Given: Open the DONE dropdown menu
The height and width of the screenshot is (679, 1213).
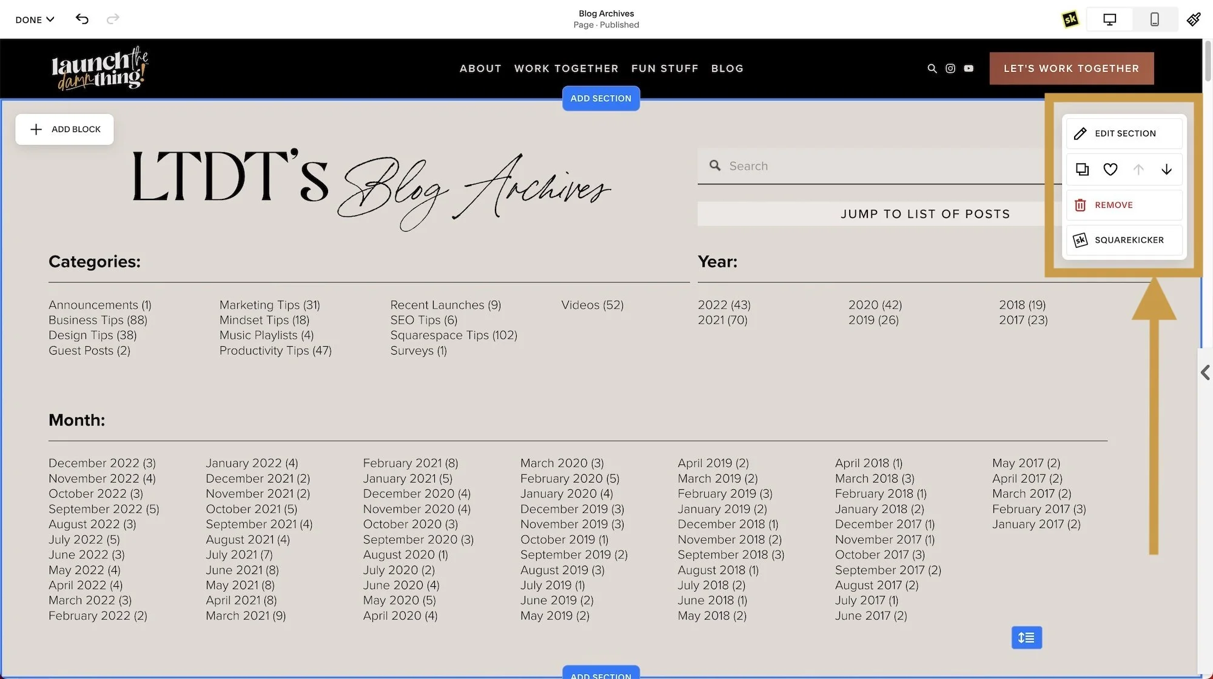Looking at the screenshot, I should 35,19.
